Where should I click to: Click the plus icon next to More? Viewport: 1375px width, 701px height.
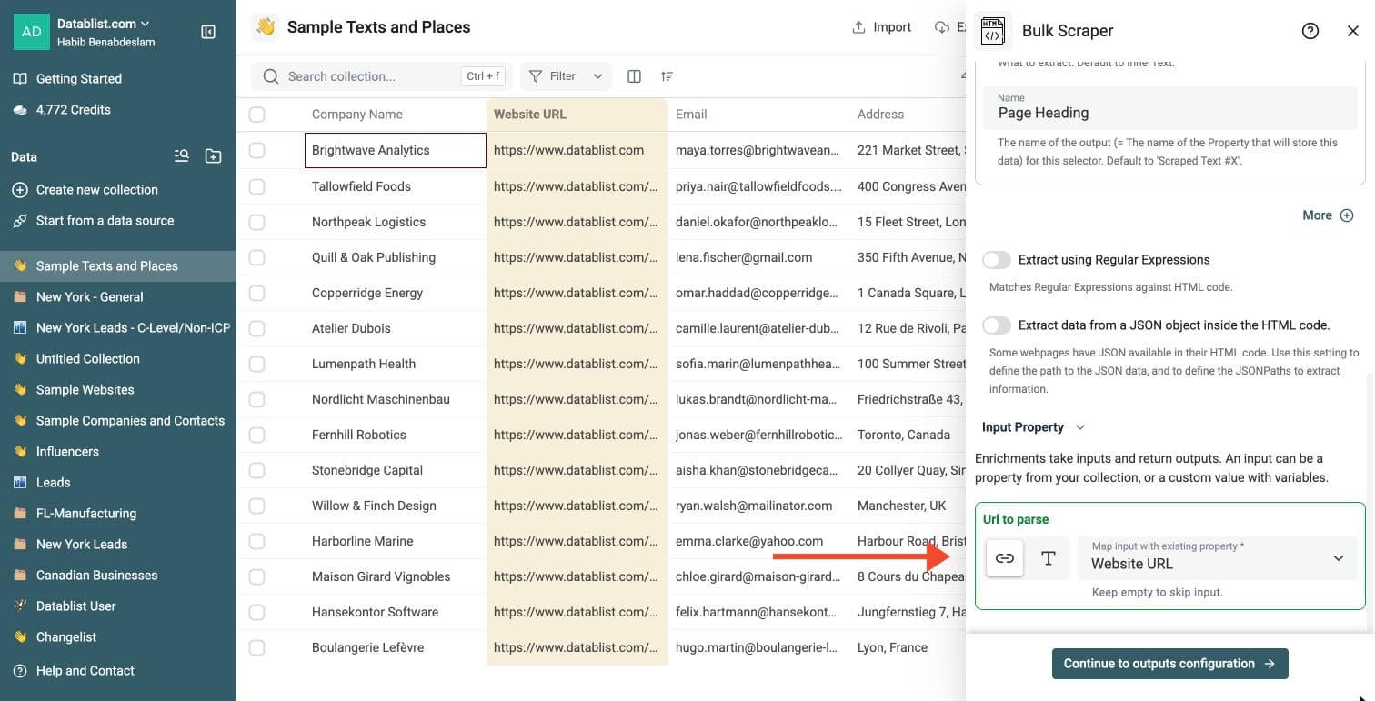pos(1347,215)
